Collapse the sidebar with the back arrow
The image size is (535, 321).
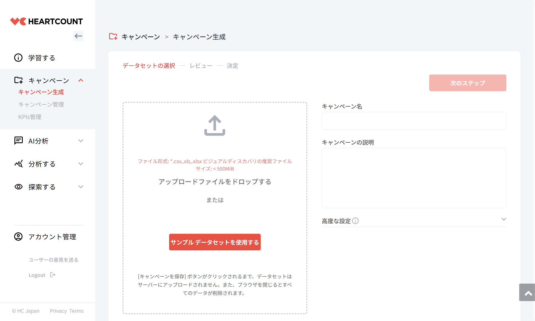coord(78,36)
